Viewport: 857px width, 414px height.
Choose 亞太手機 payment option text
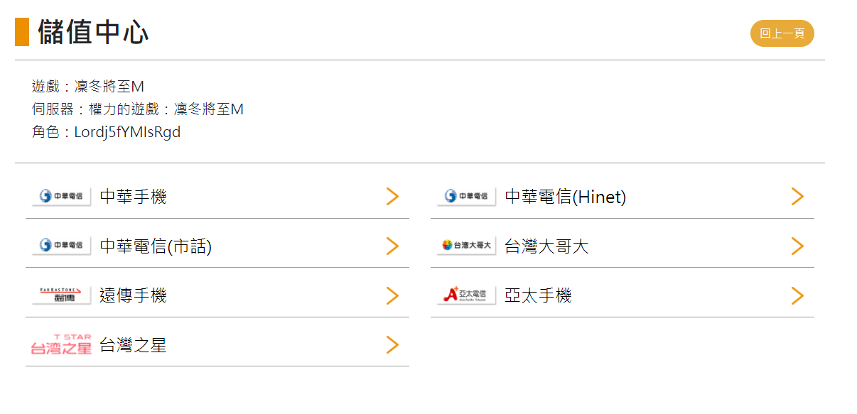pyautogui.click(x=538, y=295)
